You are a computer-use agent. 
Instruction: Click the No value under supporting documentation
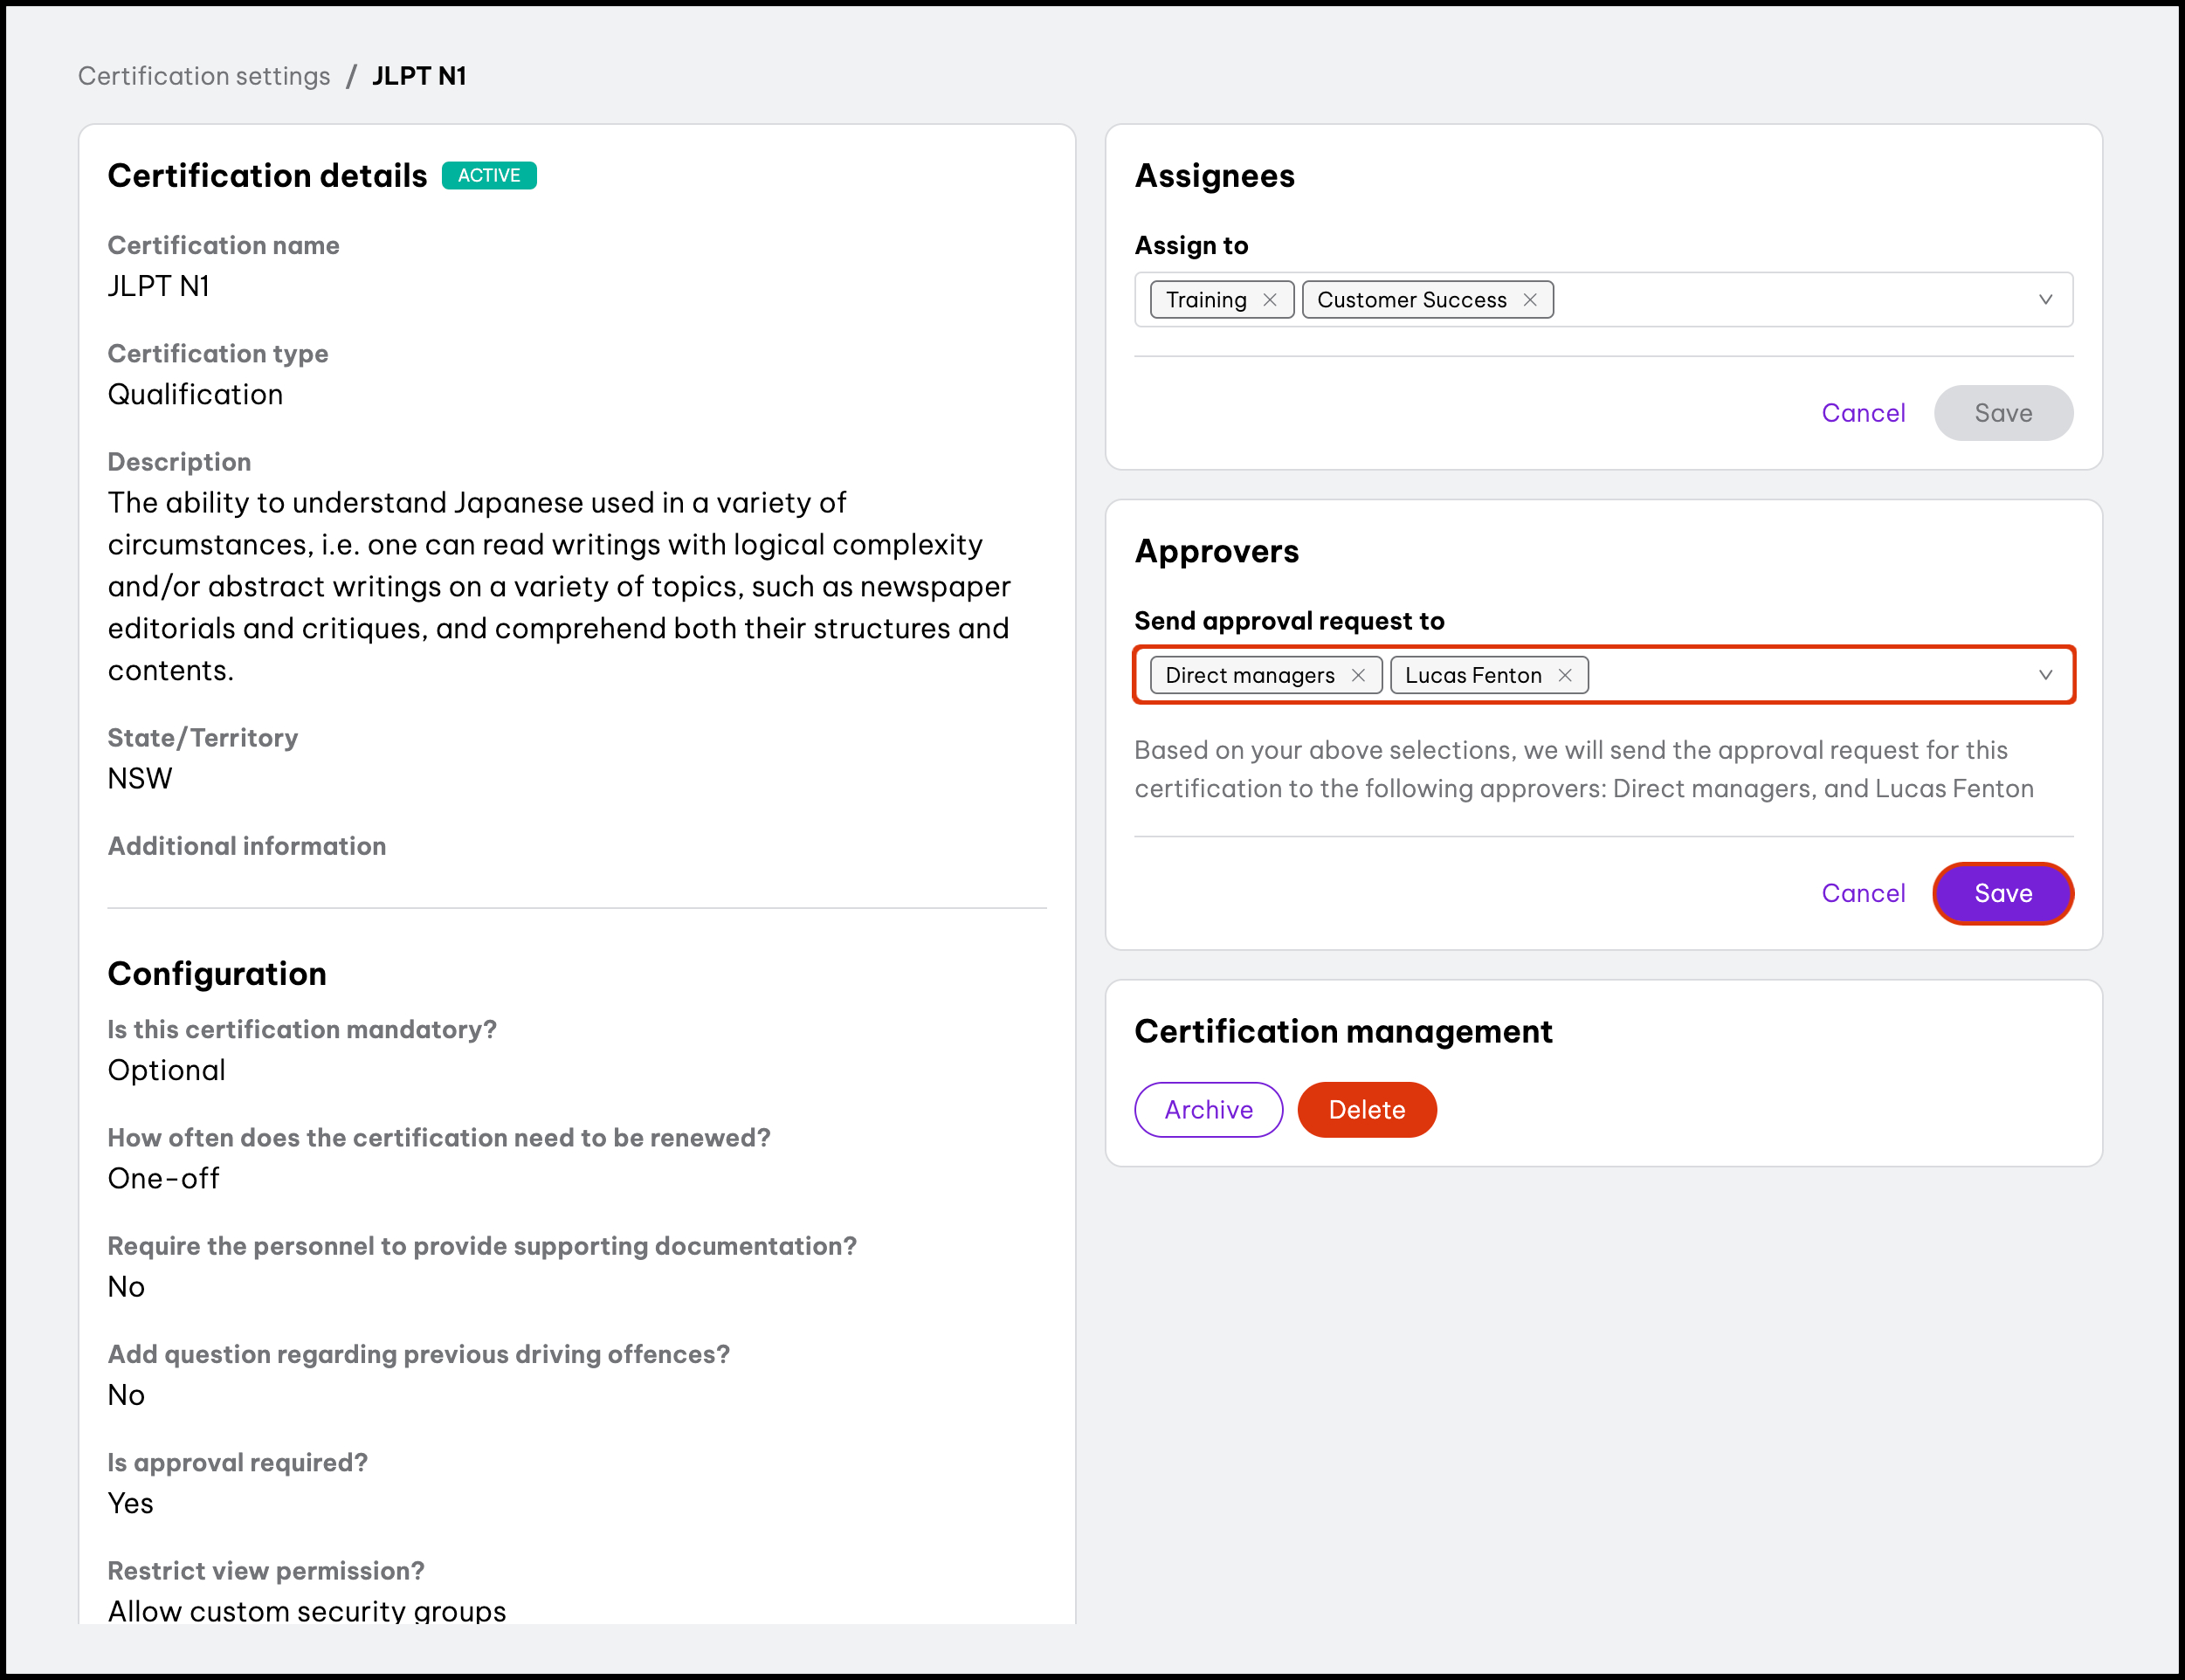(x=126, y=1287)
